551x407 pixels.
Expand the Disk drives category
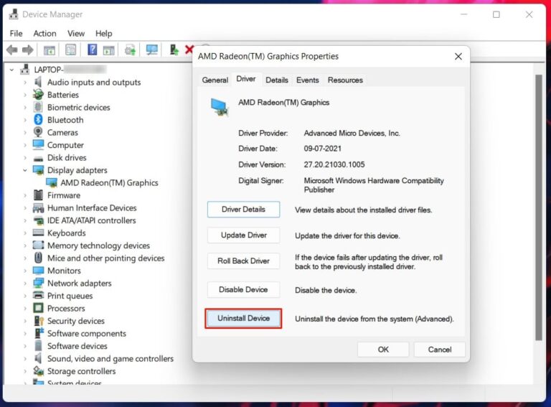tap(25, 158)
